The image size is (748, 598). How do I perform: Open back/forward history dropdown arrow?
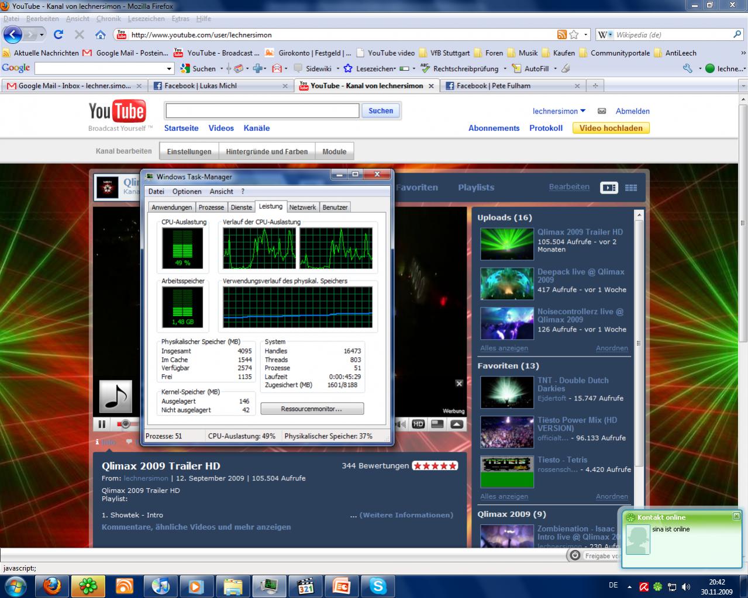(41, 34)
